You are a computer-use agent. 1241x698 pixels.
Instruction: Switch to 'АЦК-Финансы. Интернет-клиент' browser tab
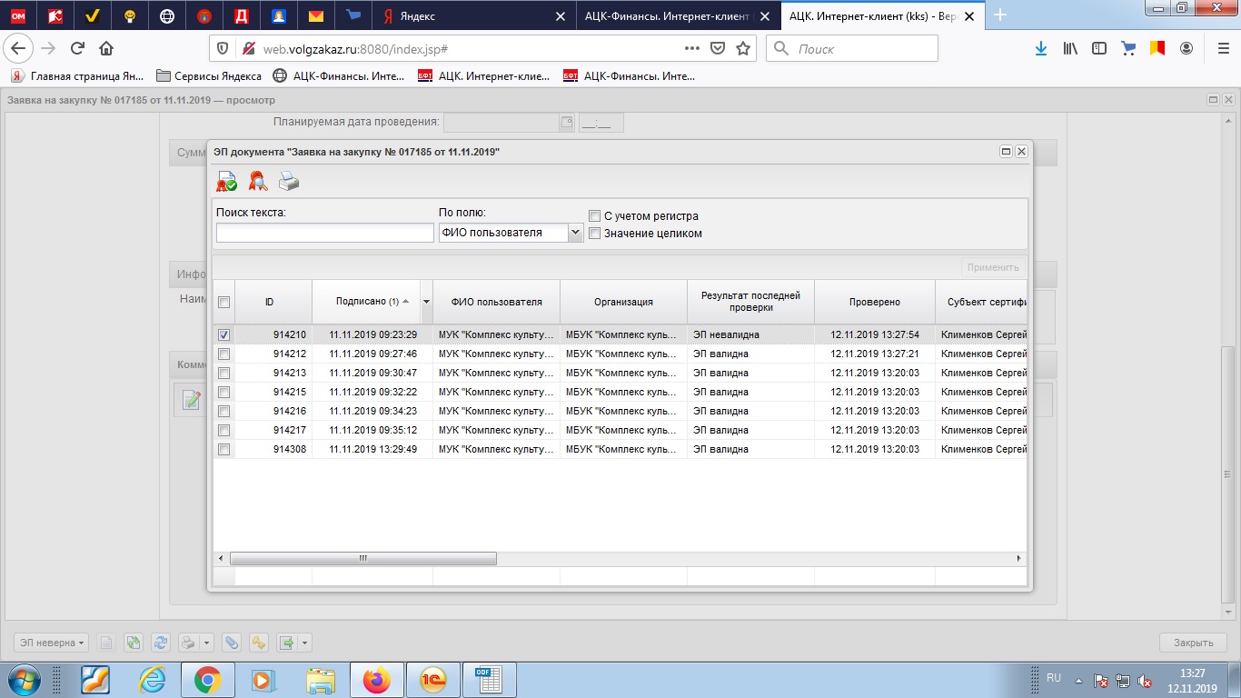pyautogui.click(x=654, y=15)
